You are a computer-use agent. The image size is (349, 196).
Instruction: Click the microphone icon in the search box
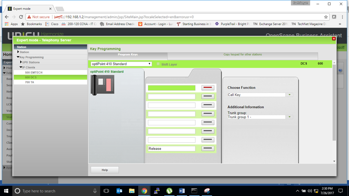[95, 191]
